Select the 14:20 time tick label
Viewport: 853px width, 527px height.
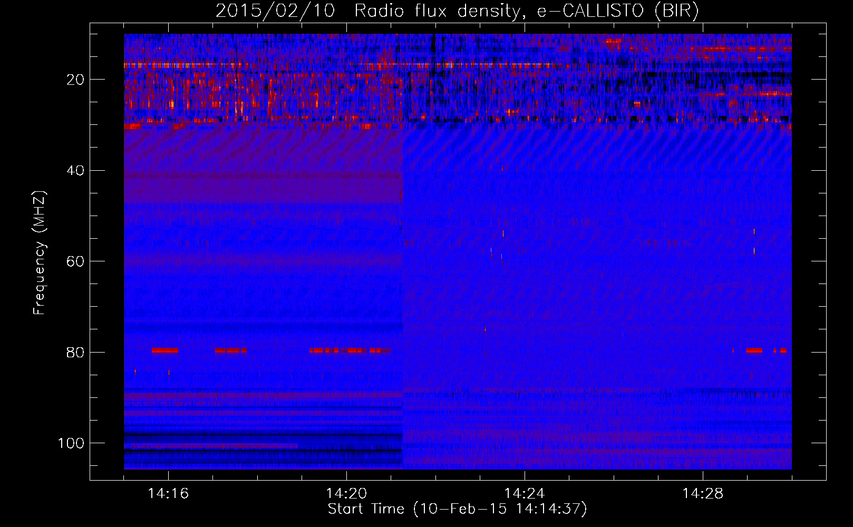point(346,493)
